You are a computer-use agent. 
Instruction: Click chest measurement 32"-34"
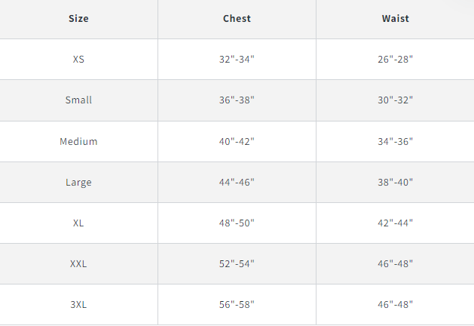point(237,59)
